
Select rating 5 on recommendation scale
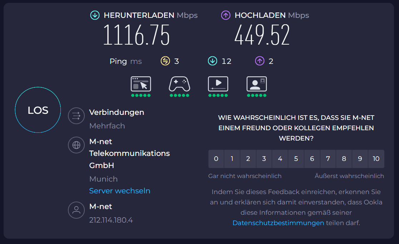pos(296,159)
